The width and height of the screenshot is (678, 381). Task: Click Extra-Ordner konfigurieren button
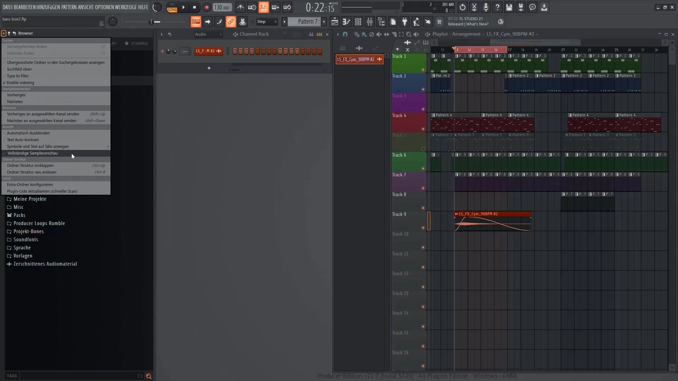[x=29, y=184]
